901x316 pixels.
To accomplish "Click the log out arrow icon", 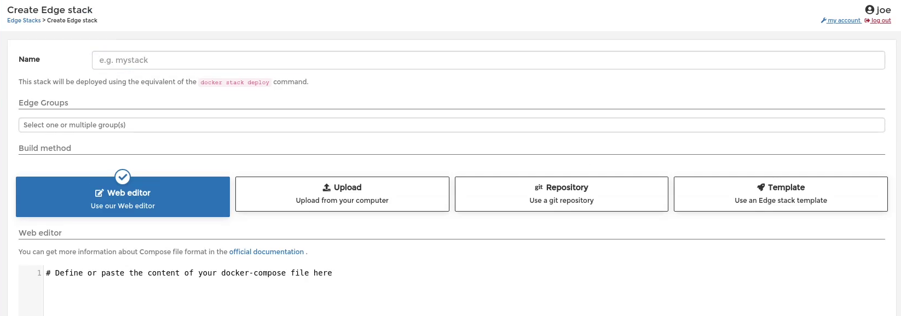I will (867, 21).
